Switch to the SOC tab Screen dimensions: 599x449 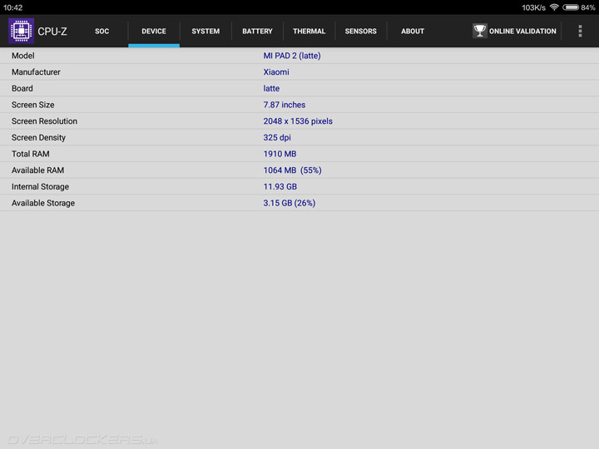[x=102, y=32]
